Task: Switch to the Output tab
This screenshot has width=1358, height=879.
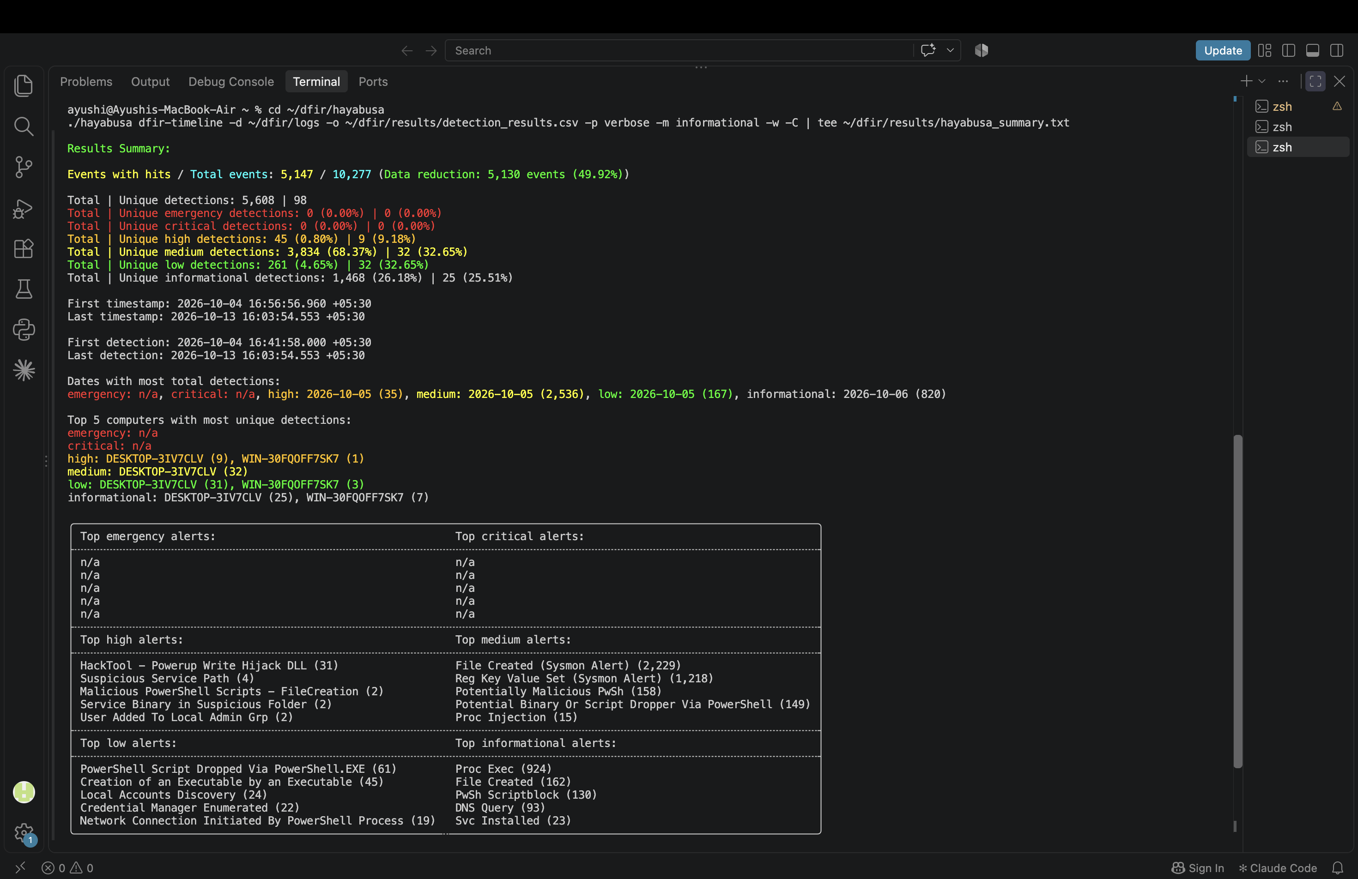Action: pyautogui.click(x=150, y=82)
